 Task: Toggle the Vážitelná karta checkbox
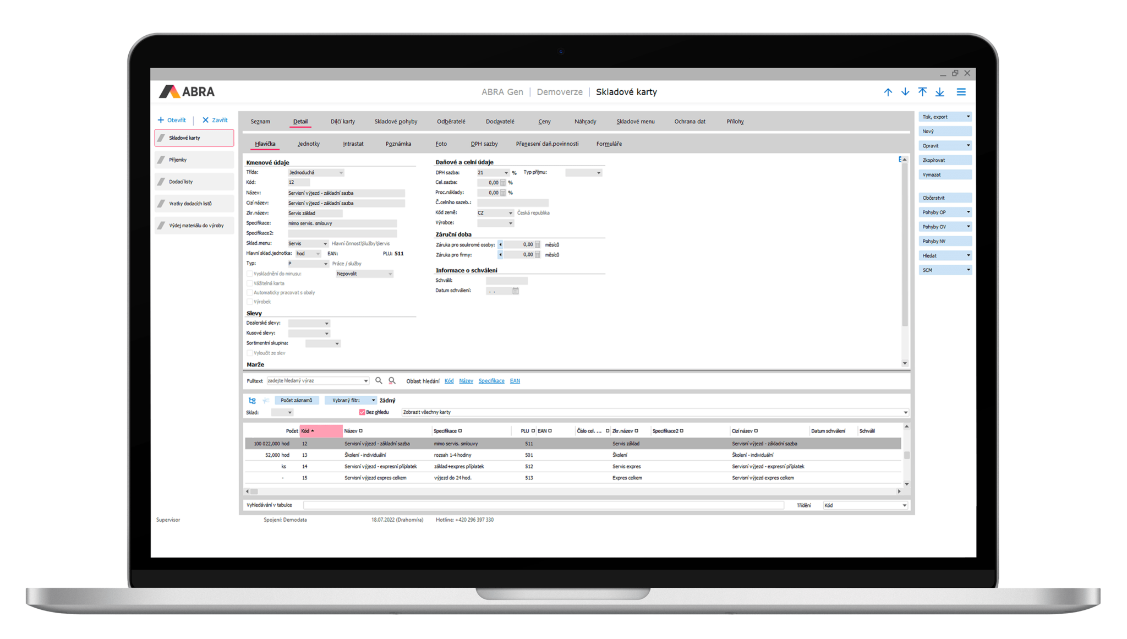[249, 283]
